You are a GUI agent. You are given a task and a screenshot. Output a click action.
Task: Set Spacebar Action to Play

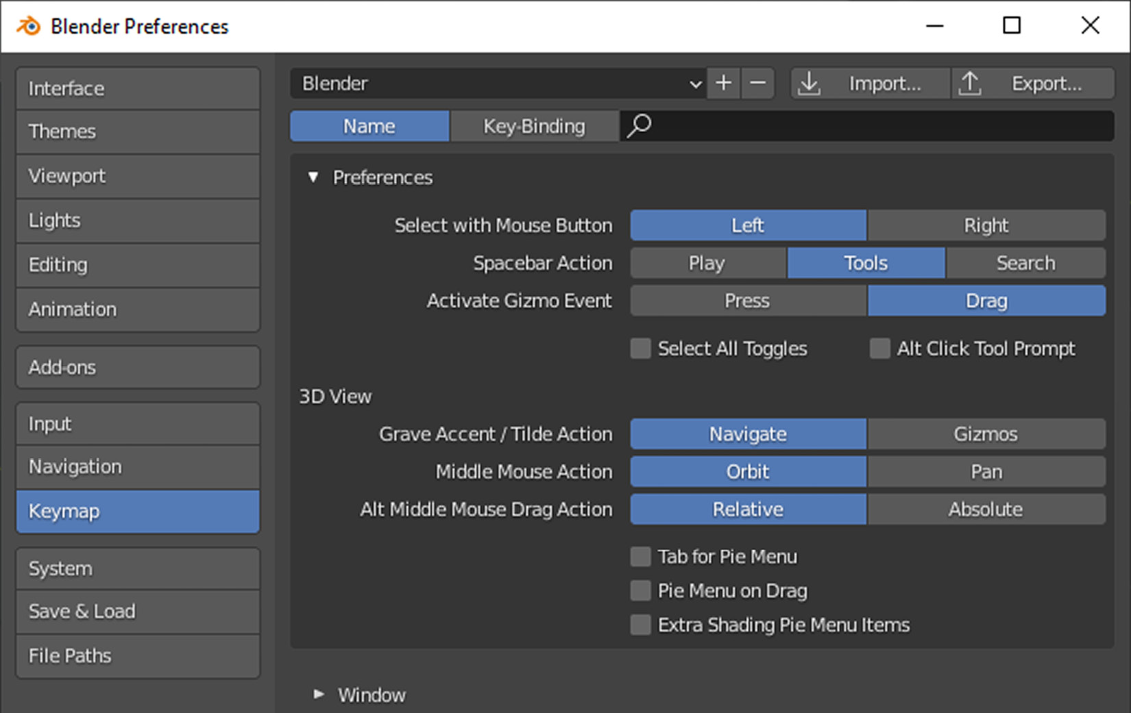[707, 263]
